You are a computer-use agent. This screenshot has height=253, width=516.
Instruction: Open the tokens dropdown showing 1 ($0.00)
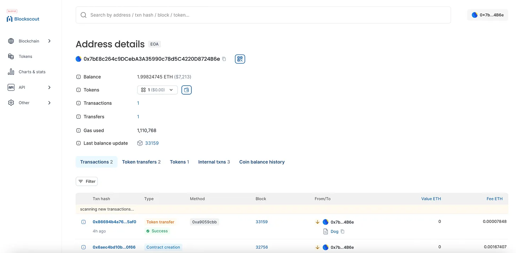157,90
